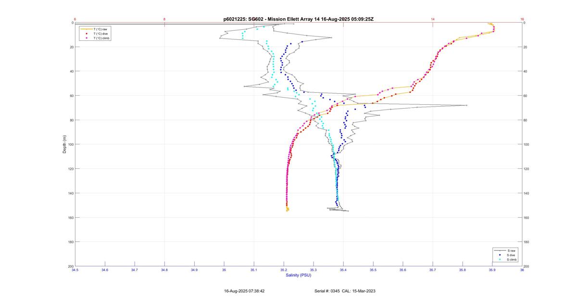Select the 'T (°C) dive' legend entry
577x299 pixels.
point(95,34)
